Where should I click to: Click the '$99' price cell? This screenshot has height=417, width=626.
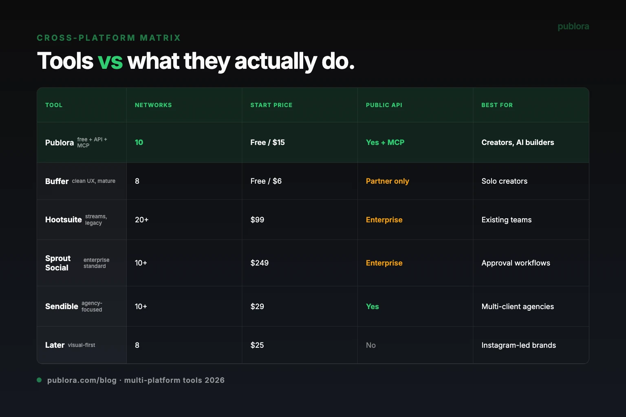click(x=257, y=220)
